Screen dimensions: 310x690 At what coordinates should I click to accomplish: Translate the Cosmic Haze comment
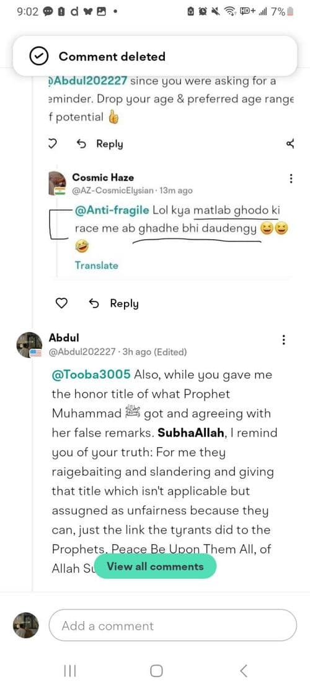point(96,265)
